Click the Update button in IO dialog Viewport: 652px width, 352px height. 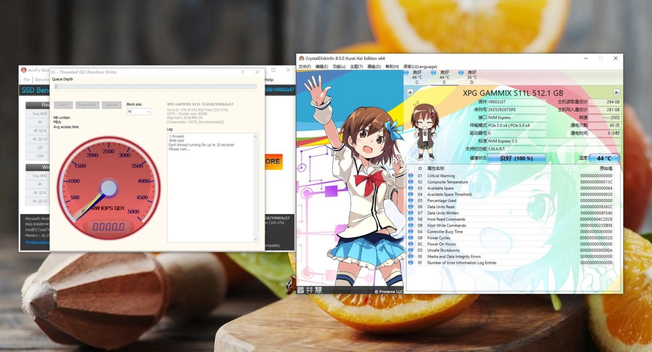click(x=111, y=105)
